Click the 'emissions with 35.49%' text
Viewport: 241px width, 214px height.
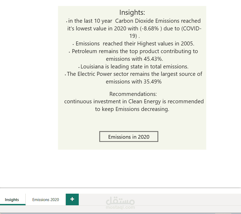[x=133, y=82]
